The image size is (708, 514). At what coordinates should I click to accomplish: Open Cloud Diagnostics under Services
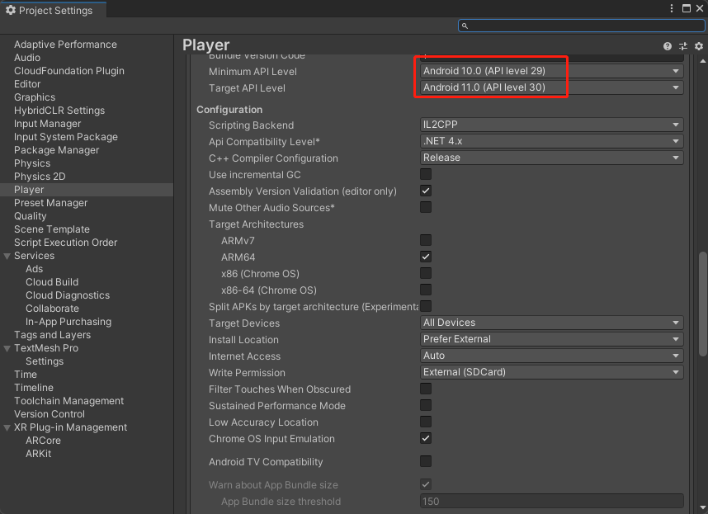coord(68,295)
